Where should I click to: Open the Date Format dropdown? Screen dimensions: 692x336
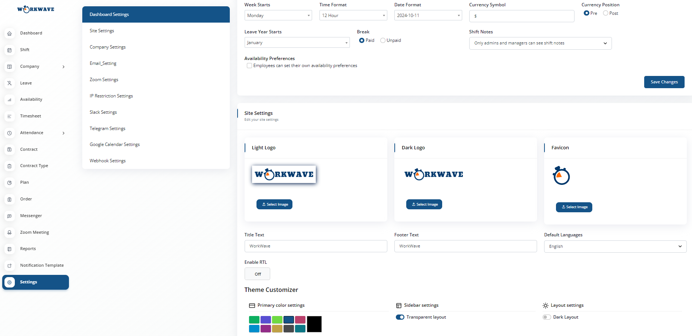[428, 15]
